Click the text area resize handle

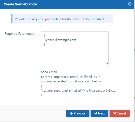point(107,63)
